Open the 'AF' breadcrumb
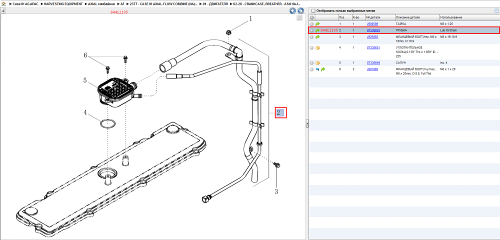 (122, 4)
